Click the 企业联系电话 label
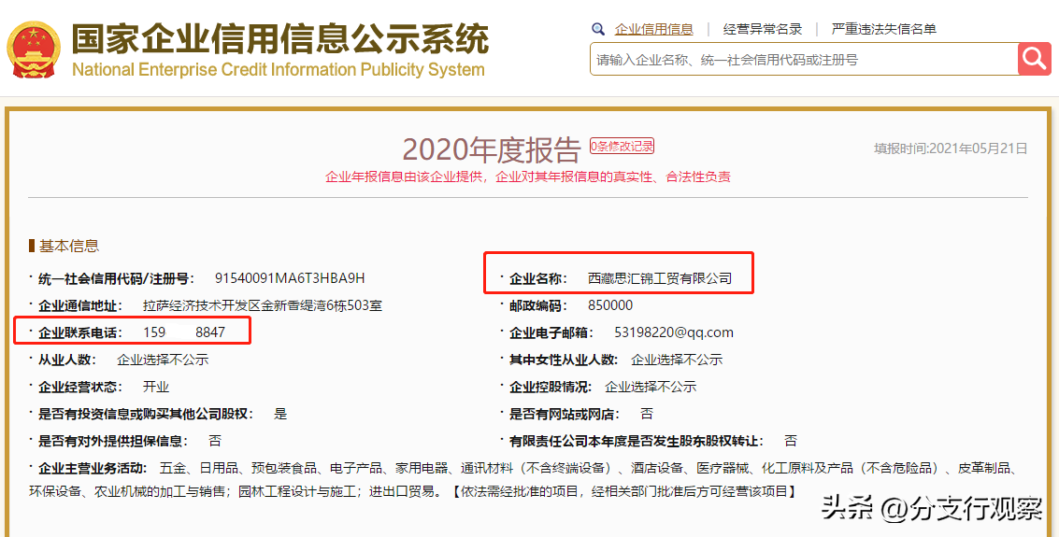The width and height of the screenshot is (1059, 537). pyautogui.click(x=81, y=332)
